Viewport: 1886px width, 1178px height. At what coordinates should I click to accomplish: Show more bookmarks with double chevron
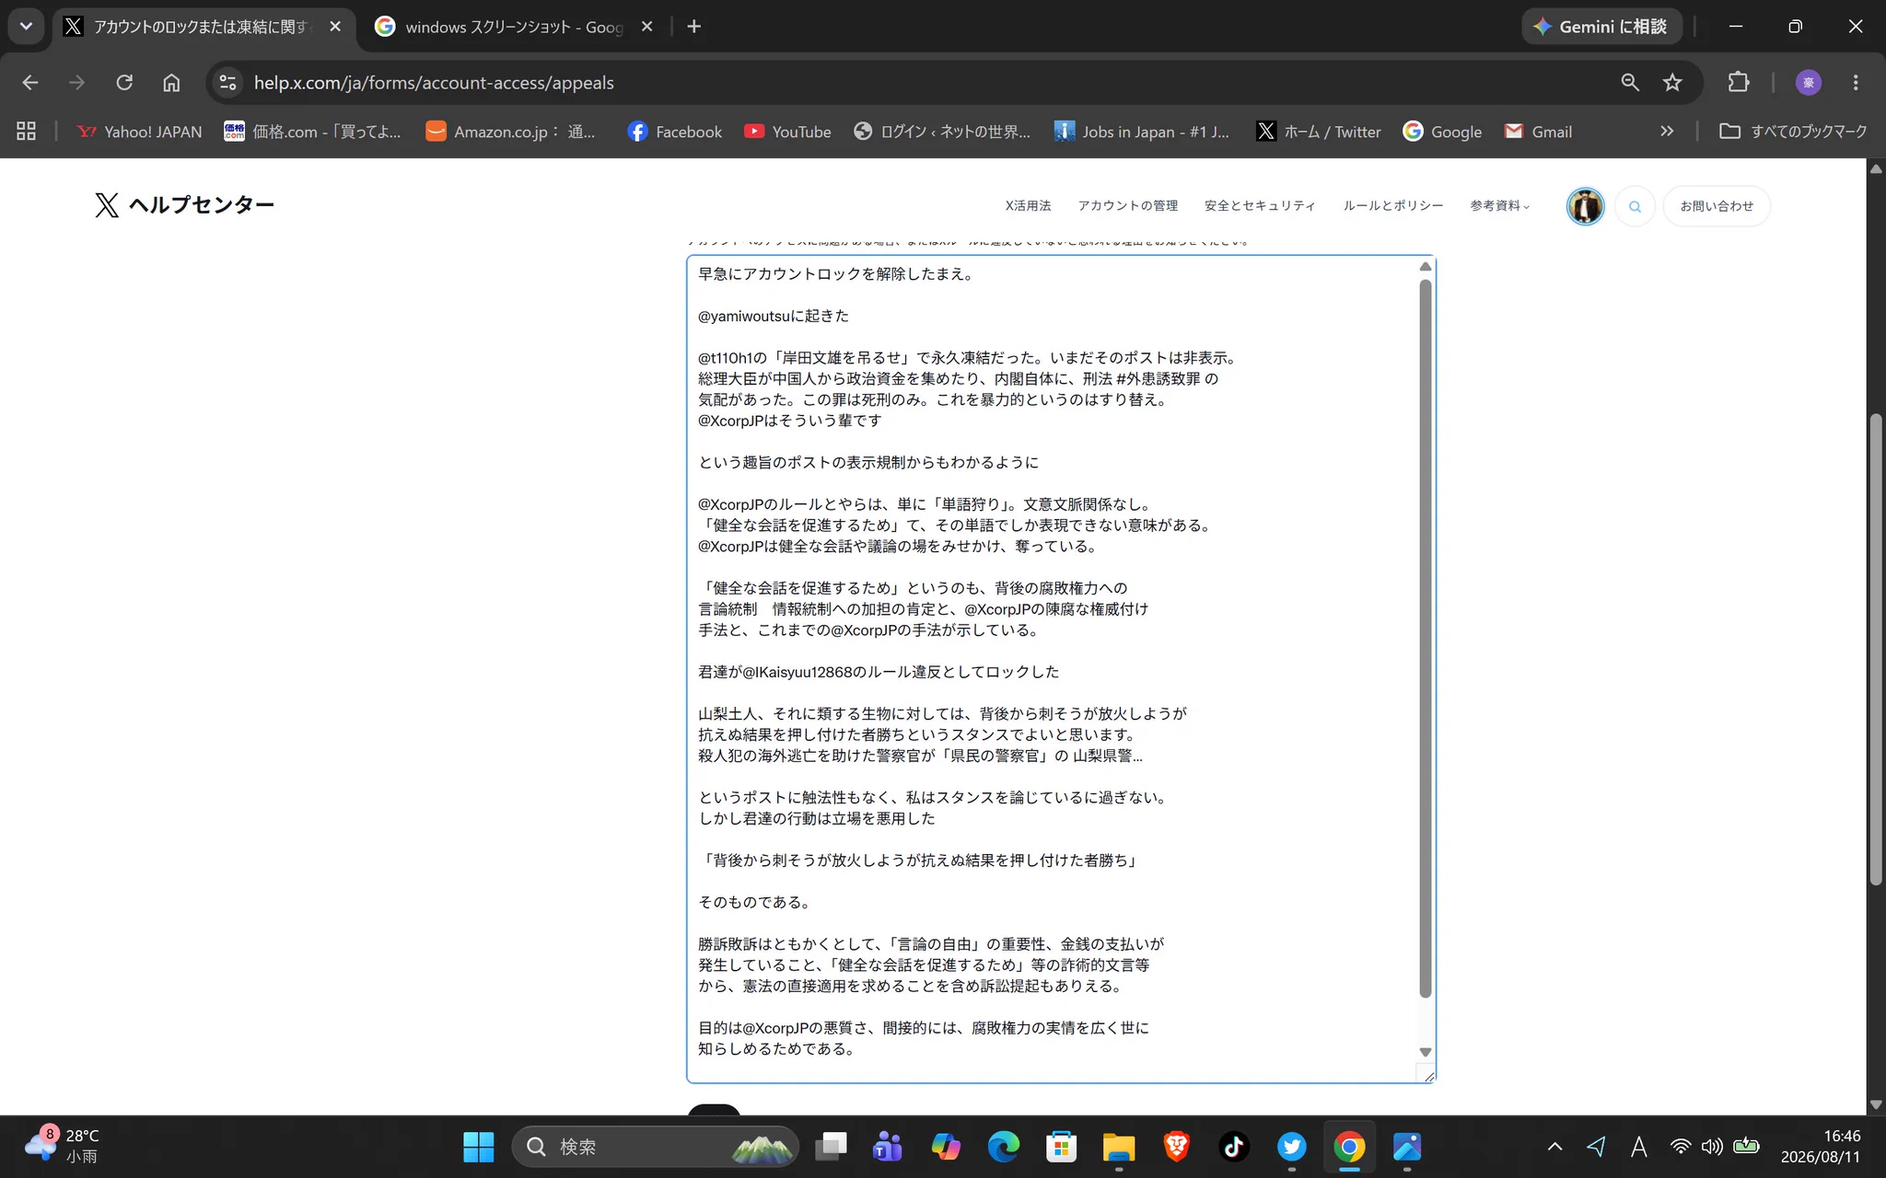pyautogui.click(x=1667, y=132)
